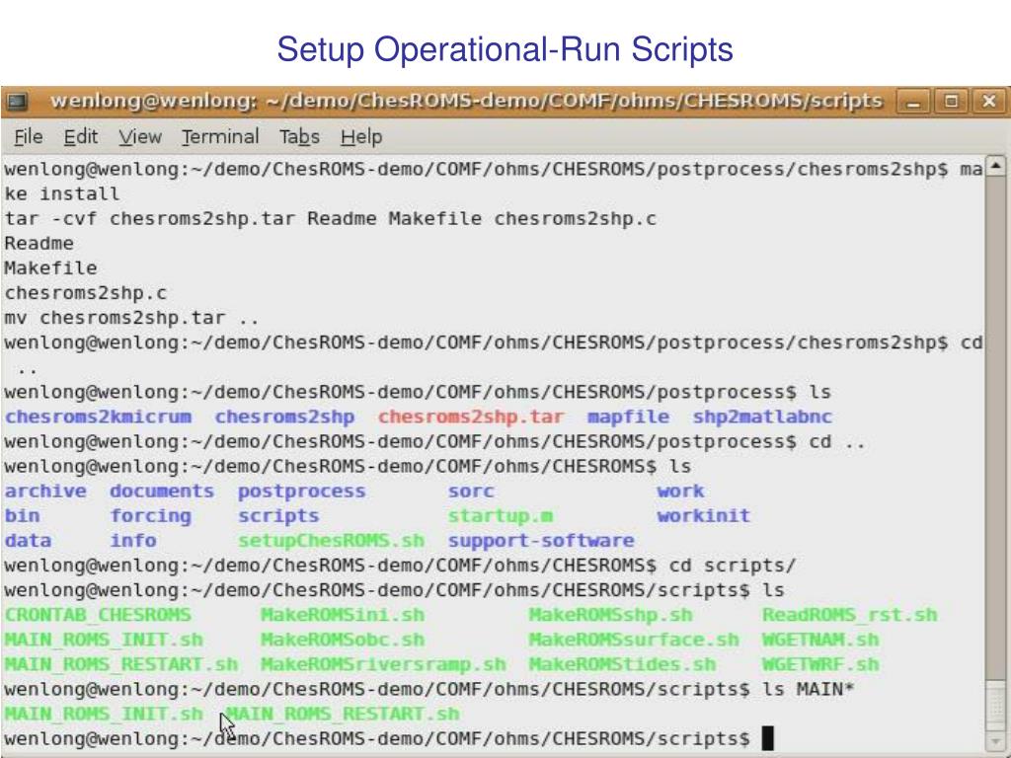Click the chesroms2shp.tar file name

coord(471,417)
